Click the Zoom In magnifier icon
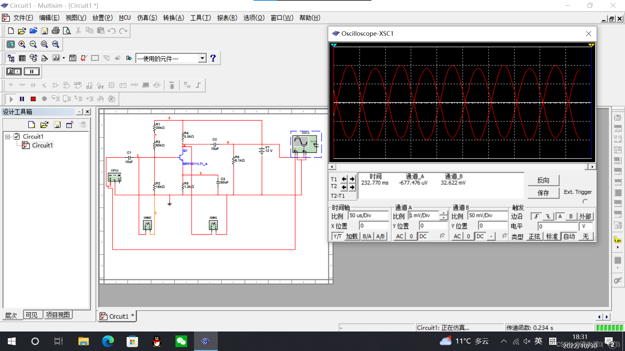 point(22,44)
